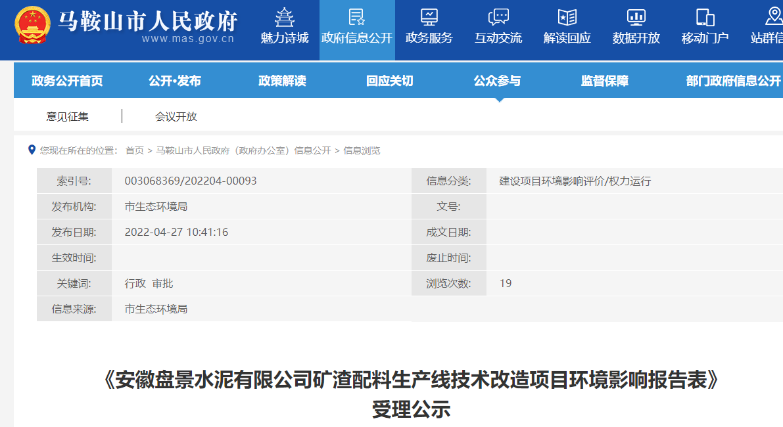Switch to the 公开•发布 tab

pos(175,81)
